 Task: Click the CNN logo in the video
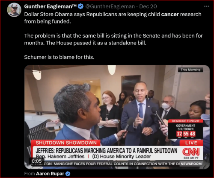coord(191,152)
